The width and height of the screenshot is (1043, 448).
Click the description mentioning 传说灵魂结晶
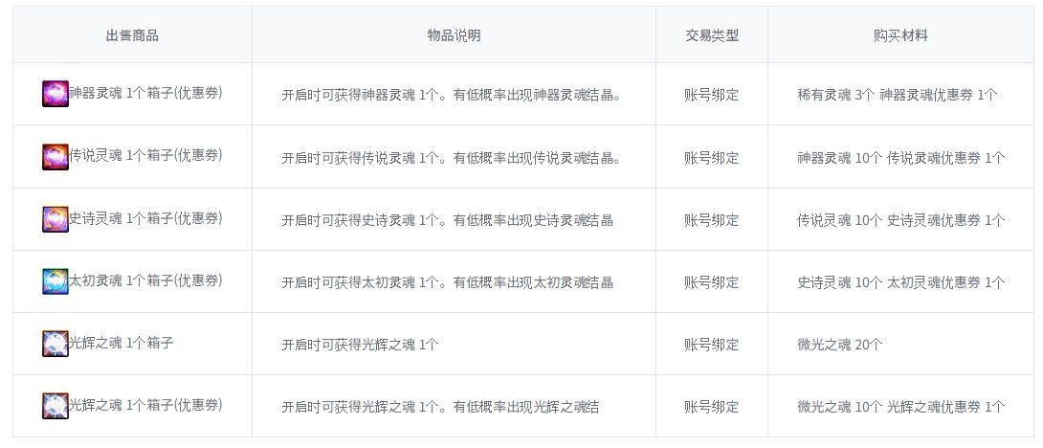tap(451, 158)
